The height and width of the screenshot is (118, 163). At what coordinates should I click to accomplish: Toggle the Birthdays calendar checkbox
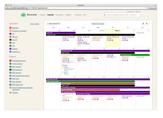click(x=10, y=28)
